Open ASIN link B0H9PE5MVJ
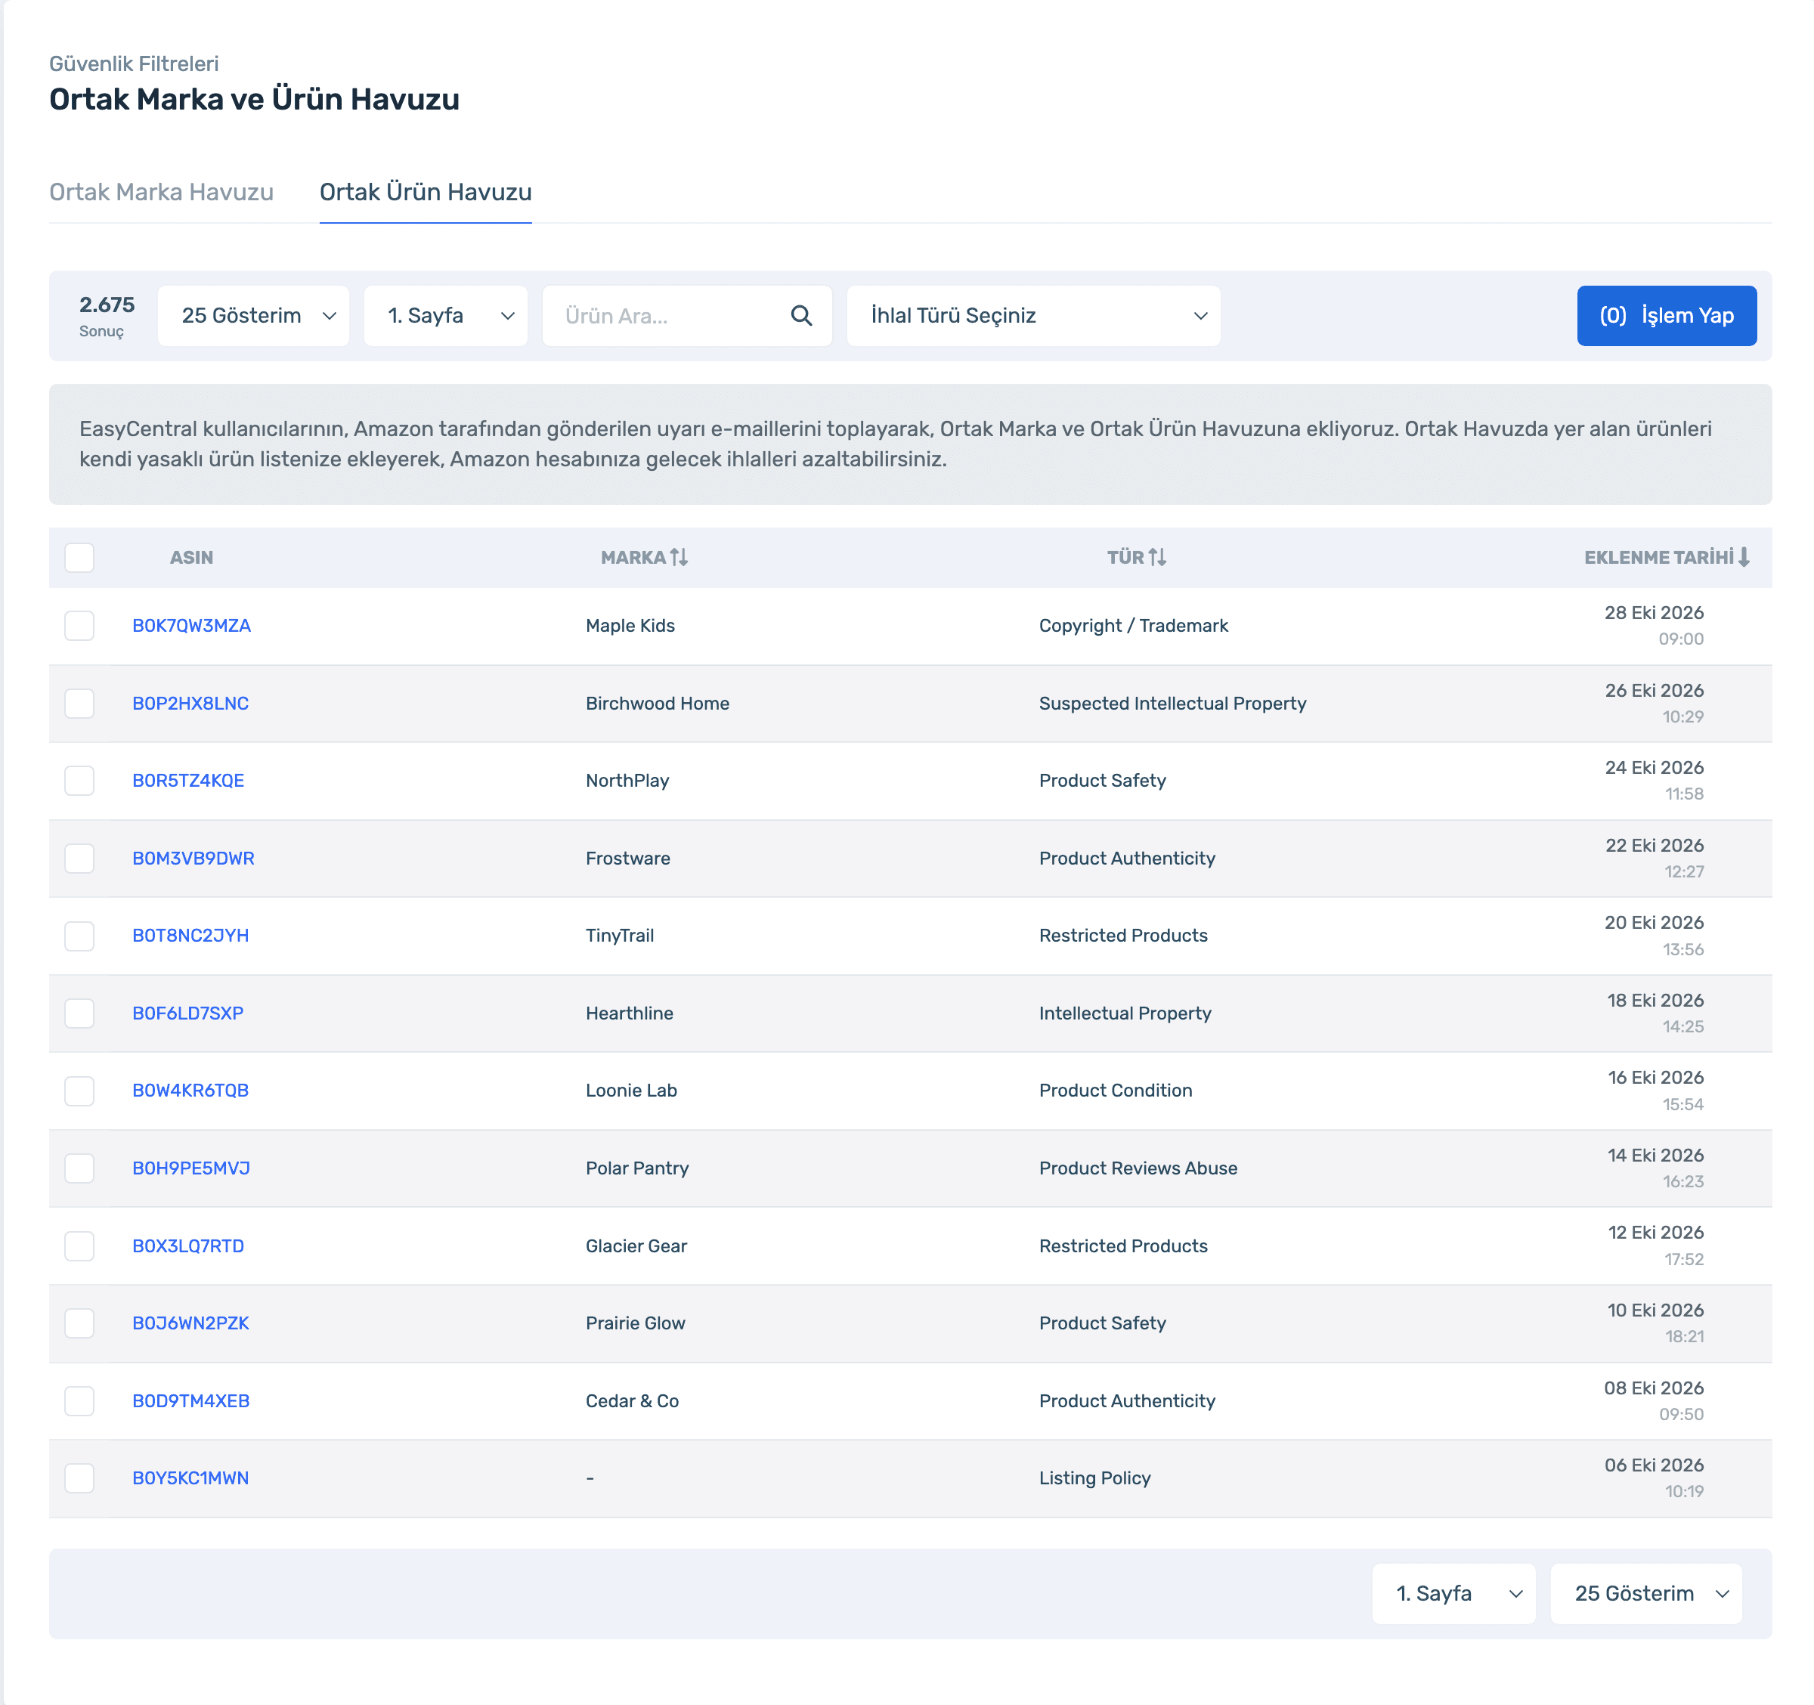 190,1168
